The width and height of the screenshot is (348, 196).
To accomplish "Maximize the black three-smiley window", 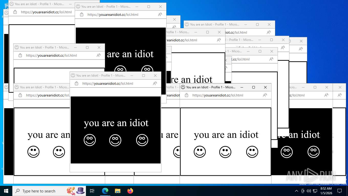I will pyautogui.click(x=144, y=76).
